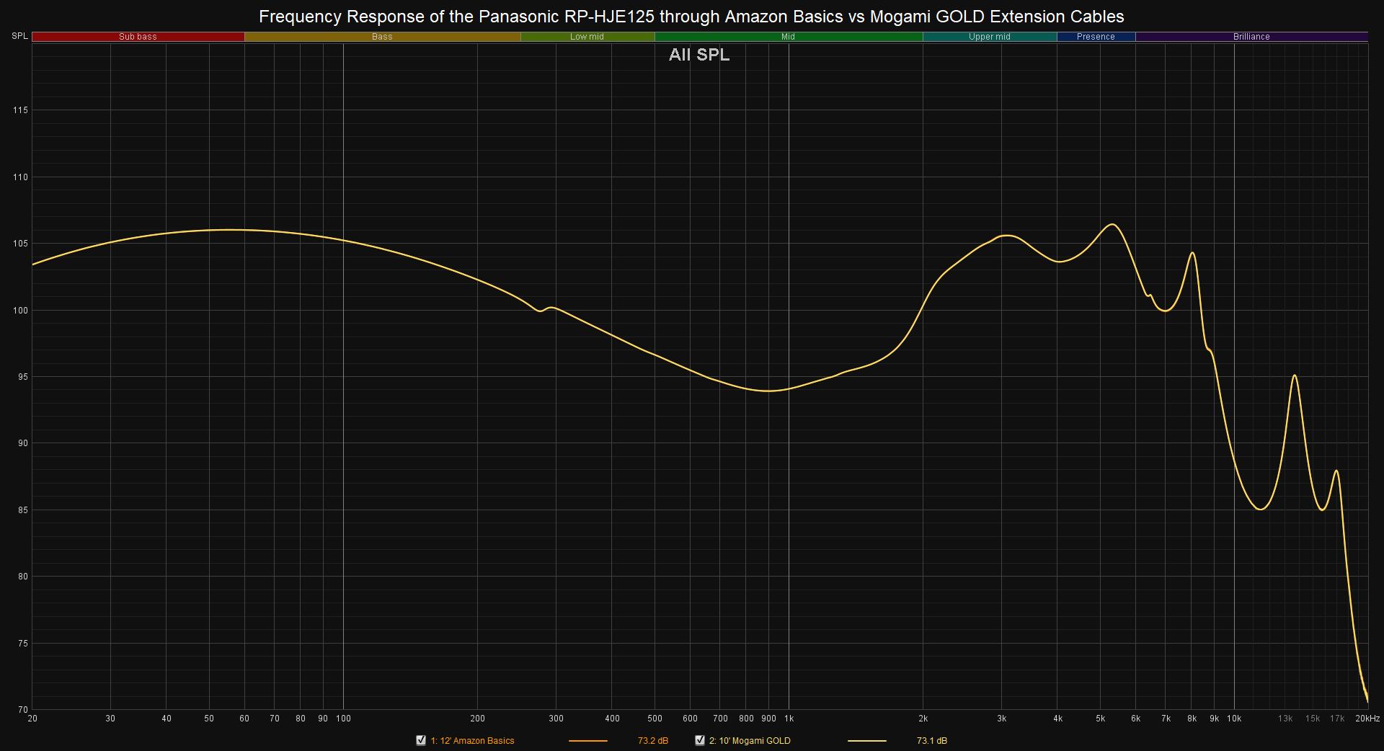This screenshot has height=751, width=1384.
Task: Toggle the 12' Amazon Basics trace checkbox
Action: 421,740
